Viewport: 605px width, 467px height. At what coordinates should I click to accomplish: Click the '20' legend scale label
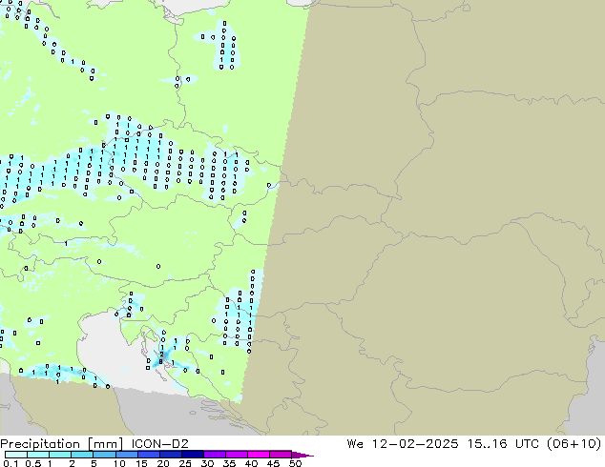click(163, 463)
